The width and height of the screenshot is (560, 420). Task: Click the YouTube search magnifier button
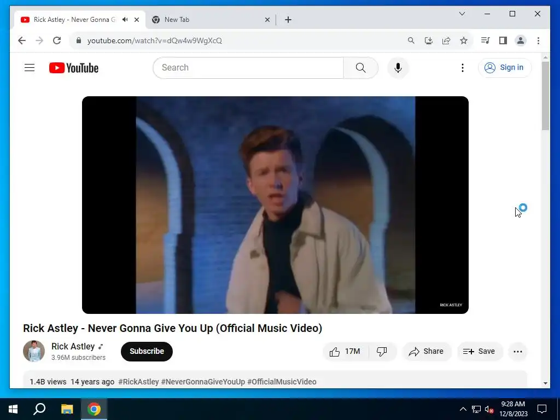pos(361,67)
